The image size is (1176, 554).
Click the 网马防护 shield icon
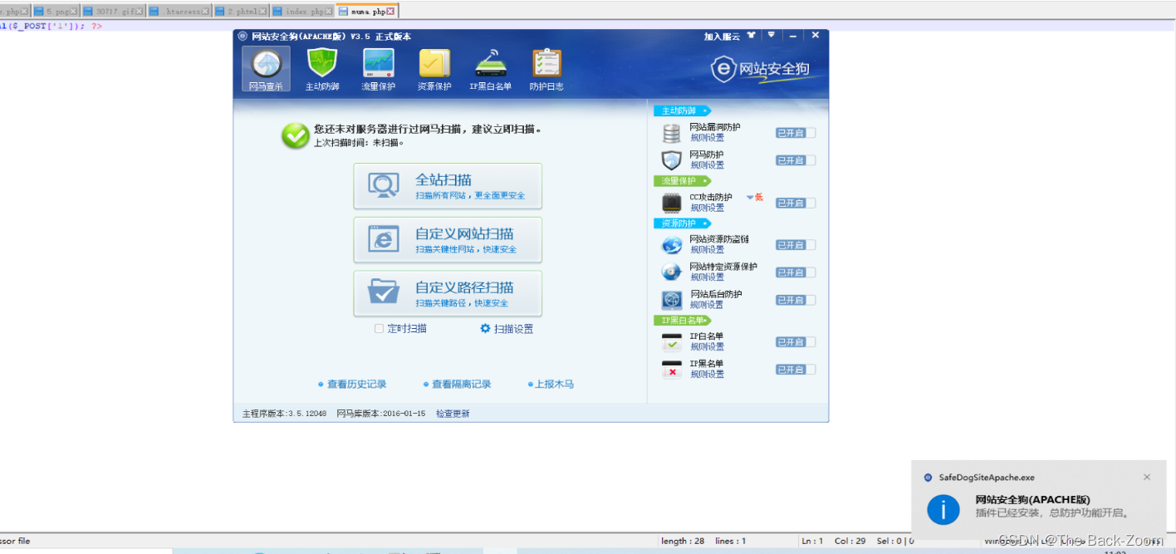(671, 160)
